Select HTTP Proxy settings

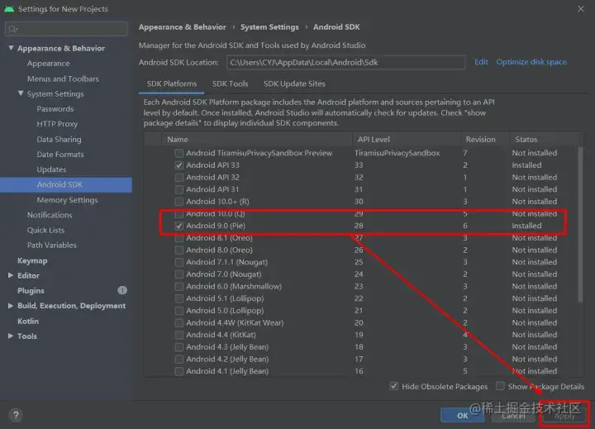[57, 124]
